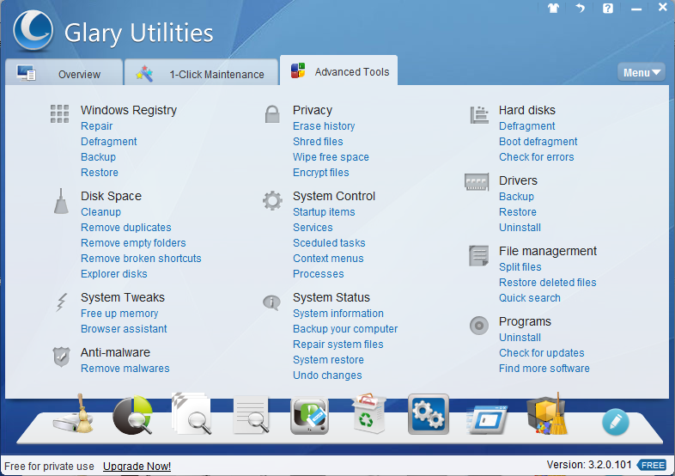This screenshot has height=476, width=675.
Task: Open Windows Registry Repair link
Action: pyautogui.click(x=97, y=126)
